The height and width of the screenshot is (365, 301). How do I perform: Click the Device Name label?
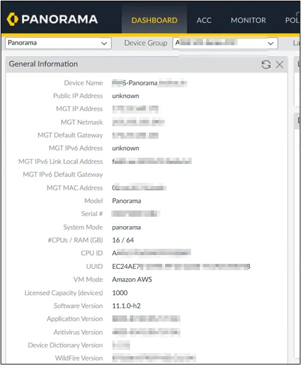tap(84, 83)
